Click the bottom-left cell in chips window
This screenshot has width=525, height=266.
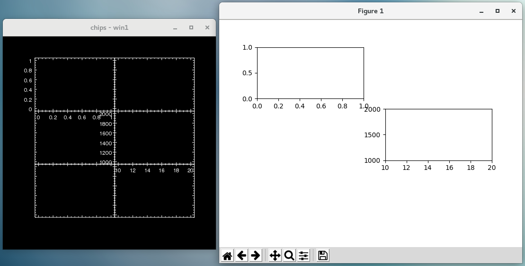pyautogui.click(x=74, y=191)
